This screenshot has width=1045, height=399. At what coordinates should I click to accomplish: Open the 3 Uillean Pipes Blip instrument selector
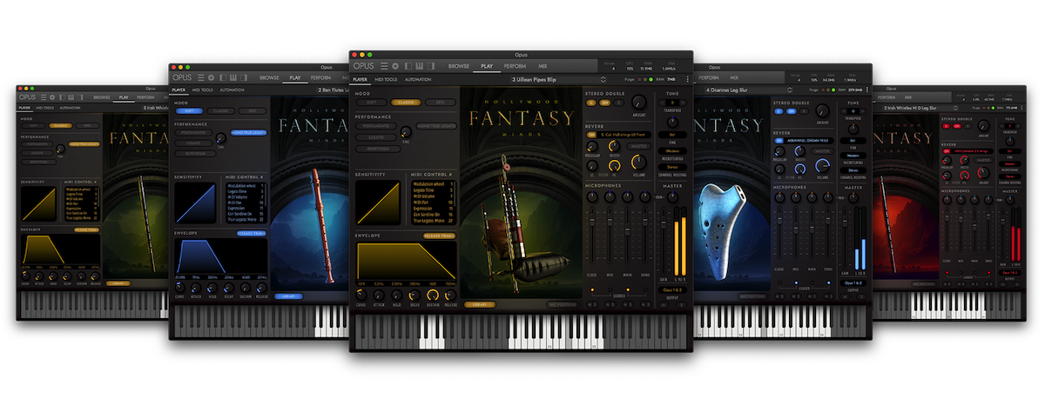tap(558, 79)
